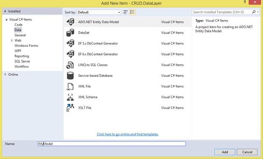The image size is (263, 159).
Task: Switch to medium icons list view
Action: pyautogui.click(x=132, y=12)
